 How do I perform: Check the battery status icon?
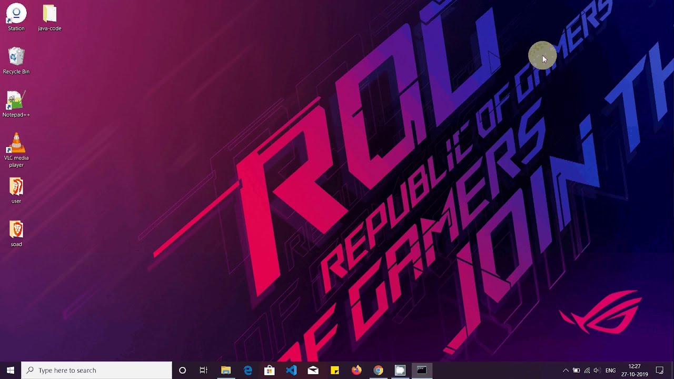[x=576, y=370]
